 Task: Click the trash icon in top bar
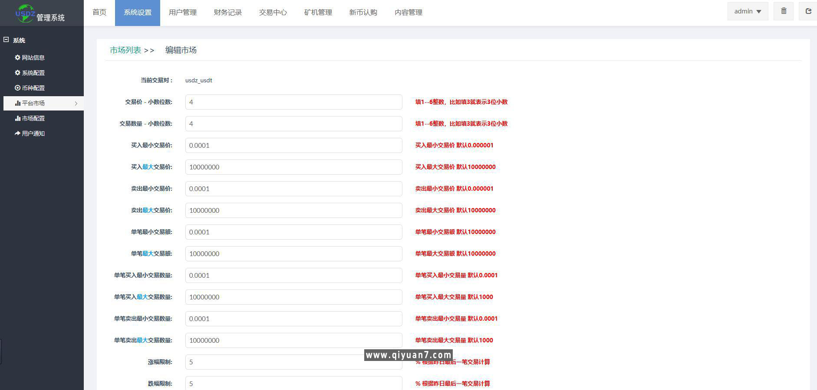tap(784, 11)
